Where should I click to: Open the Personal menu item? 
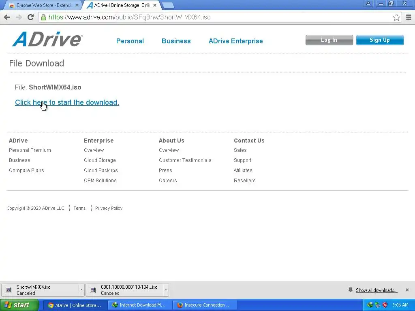(130, 41)
